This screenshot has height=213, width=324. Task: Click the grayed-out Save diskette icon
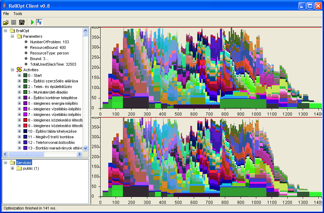coord(14,22)
